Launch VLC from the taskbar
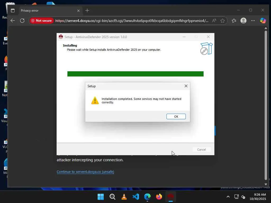271x203 pixels. pyautogui.click(x=124, y=197)
